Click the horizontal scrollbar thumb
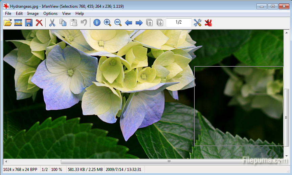The image size is (292, 175). pyautogui.click(x=169, y=161)
